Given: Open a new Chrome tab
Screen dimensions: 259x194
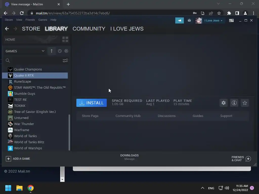Looking at the screenshot, I should (x=68, y=4).
